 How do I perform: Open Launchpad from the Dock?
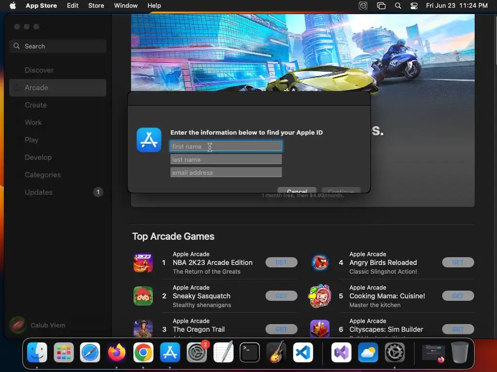point(64,352)
